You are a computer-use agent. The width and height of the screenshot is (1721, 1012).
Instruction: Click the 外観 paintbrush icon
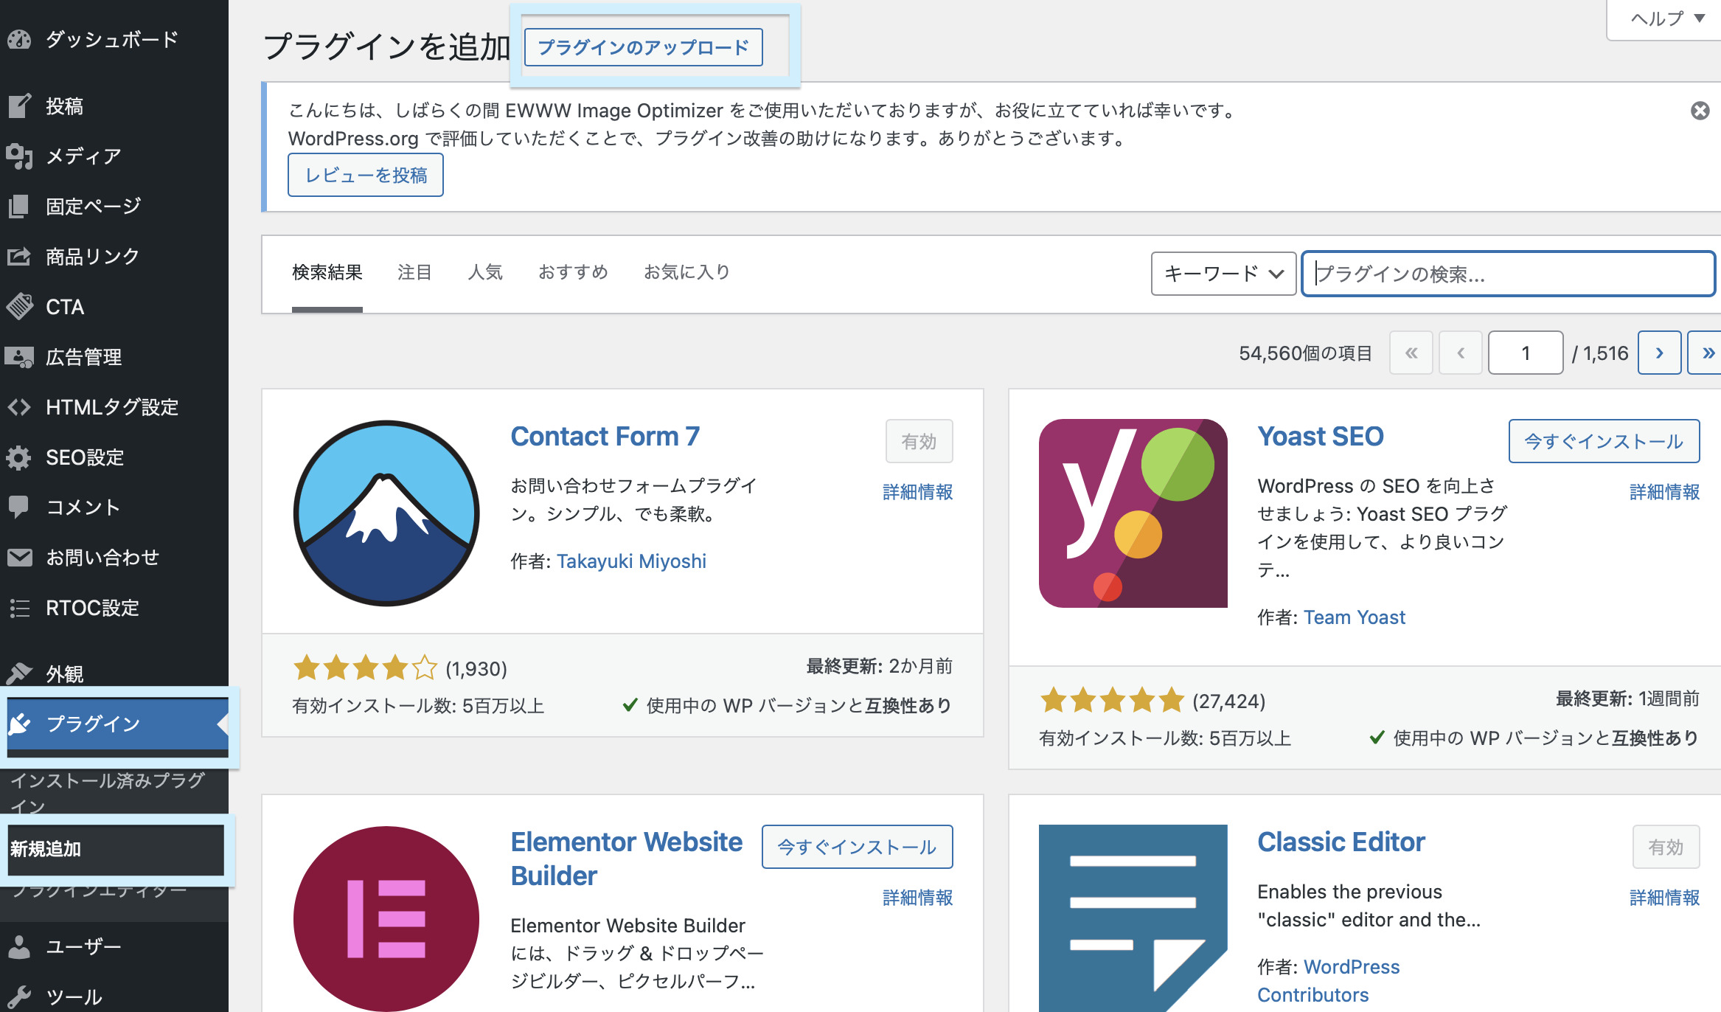point(19,673)
